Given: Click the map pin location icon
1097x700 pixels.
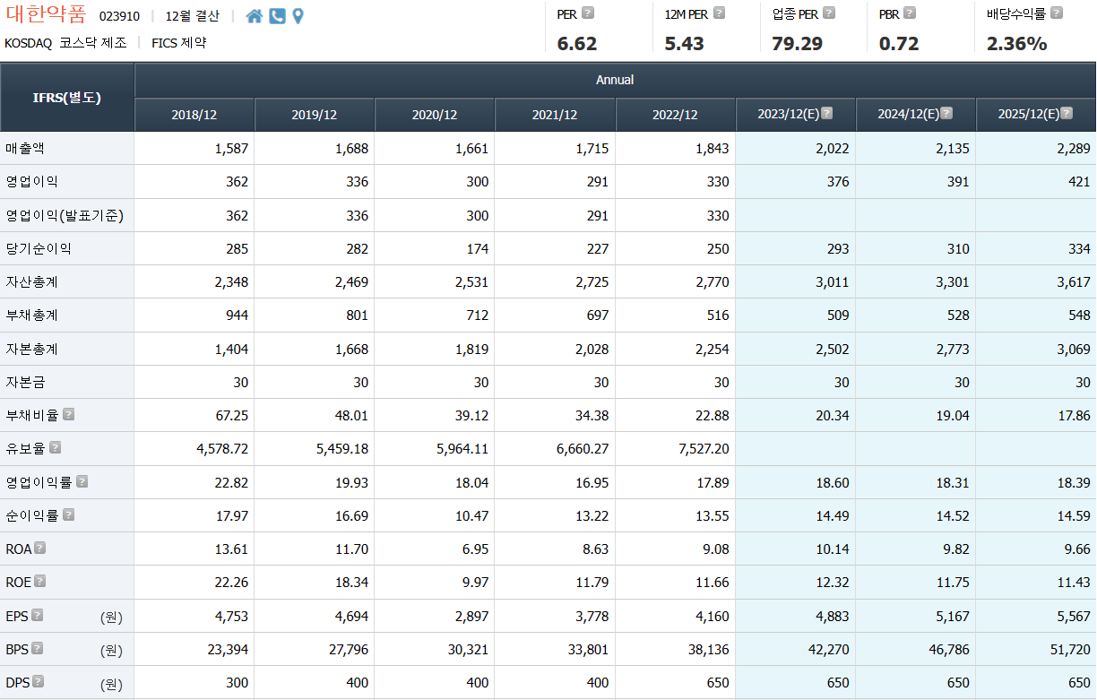Looking at the screenshot, I should coord(298,16).
